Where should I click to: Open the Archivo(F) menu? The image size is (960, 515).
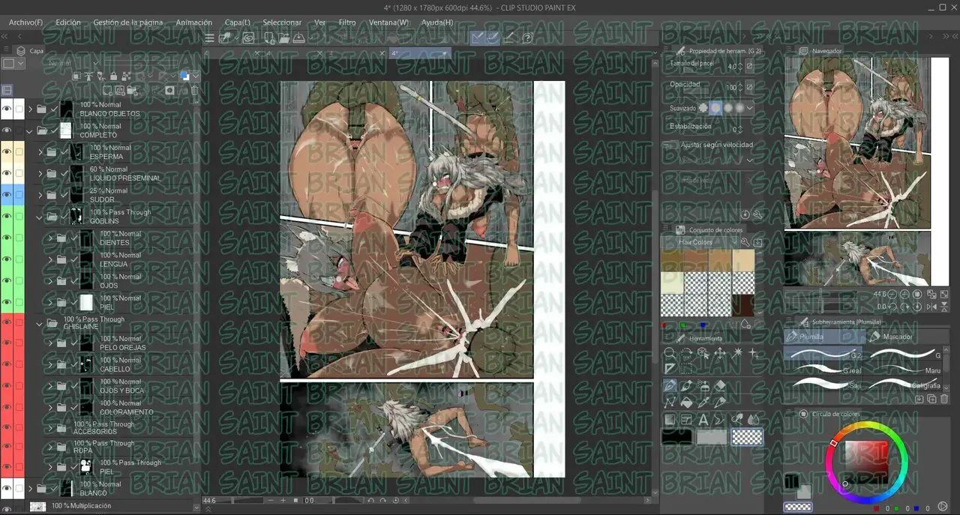tap(25, 22)
